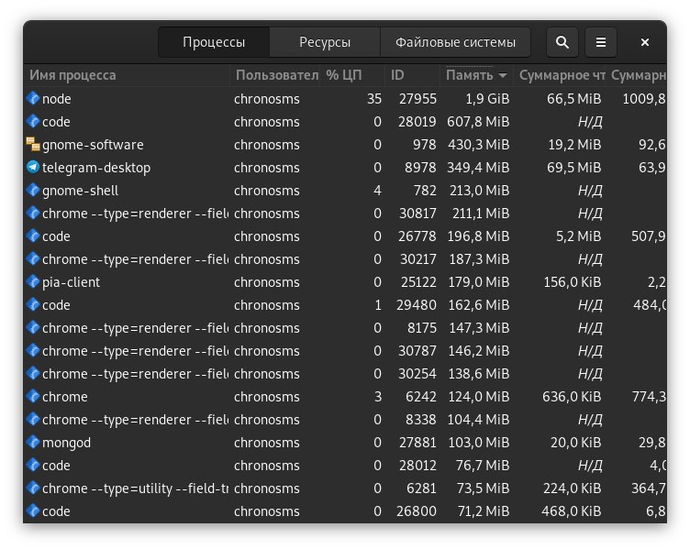Select the telegram-desktop process name

[x=96, y=168]
